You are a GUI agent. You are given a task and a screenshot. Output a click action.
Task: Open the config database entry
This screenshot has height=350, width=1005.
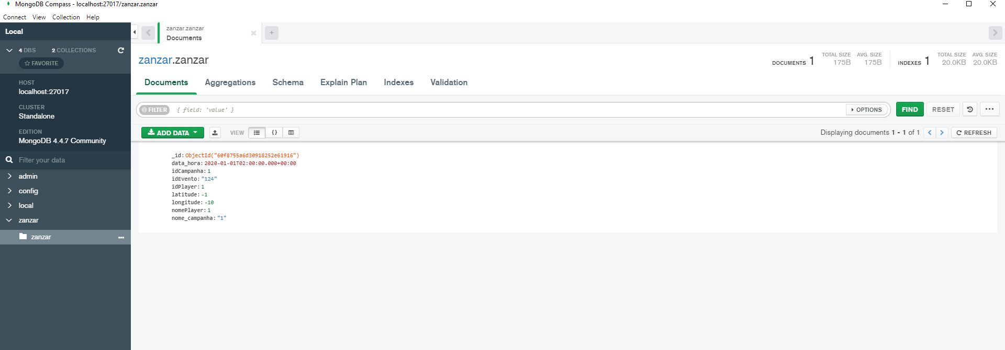tap(28, 191)
